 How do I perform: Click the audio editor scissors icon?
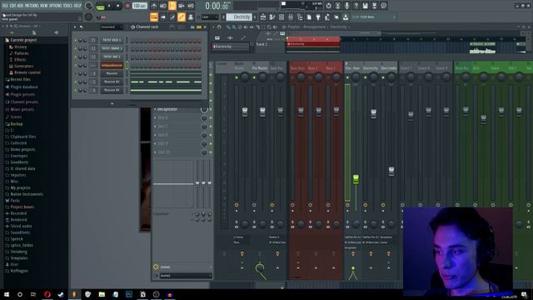[337, 6]
